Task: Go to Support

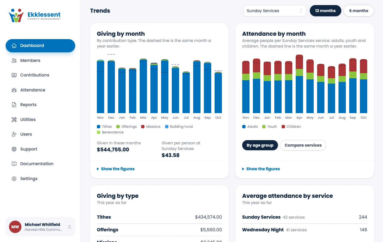Action: pos(40,149)
